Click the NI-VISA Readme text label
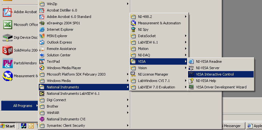This screenshot has width=262, height=130. [x=209, y=61]
